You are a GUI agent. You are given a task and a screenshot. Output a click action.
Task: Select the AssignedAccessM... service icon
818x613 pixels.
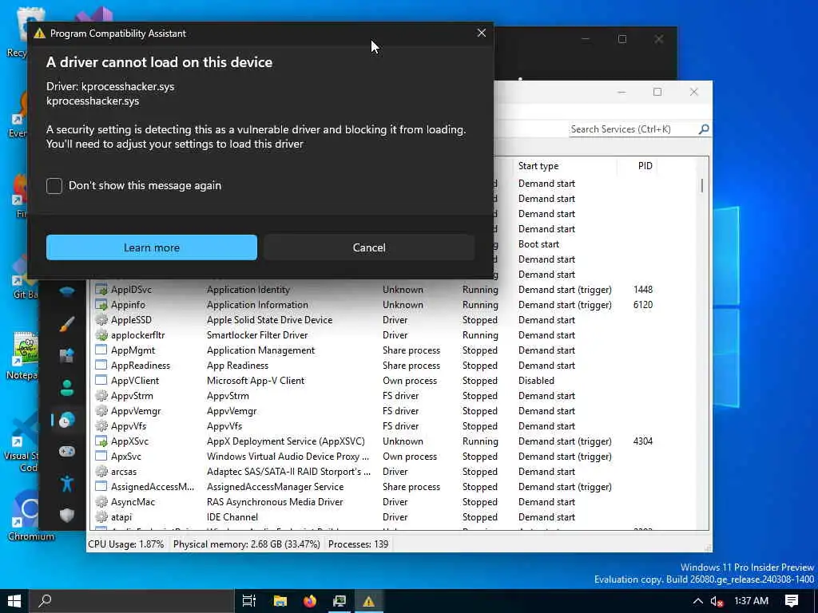click(x=101, y=486)
